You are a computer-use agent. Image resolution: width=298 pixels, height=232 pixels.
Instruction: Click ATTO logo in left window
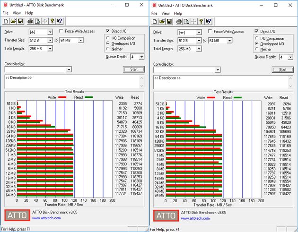pos(18,215)
